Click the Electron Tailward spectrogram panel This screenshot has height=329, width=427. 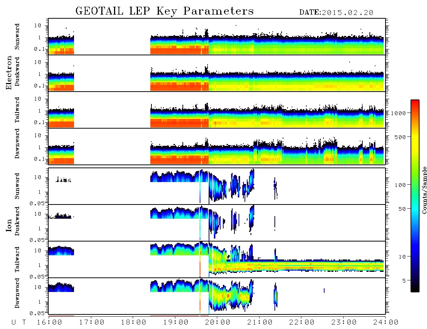pyautogui.click(x=217, y=110)
